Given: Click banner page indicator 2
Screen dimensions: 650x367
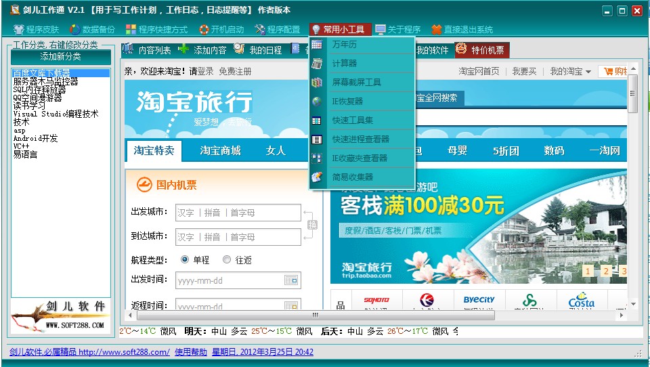Looking at the screenshot, I should coord(605,272).
